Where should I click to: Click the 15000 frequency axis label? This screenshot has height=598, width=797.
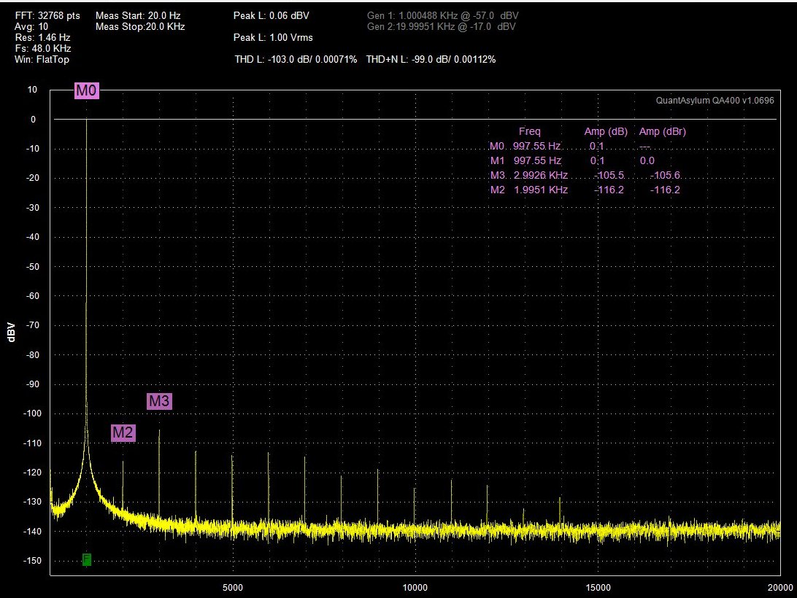tap(598, 587)
